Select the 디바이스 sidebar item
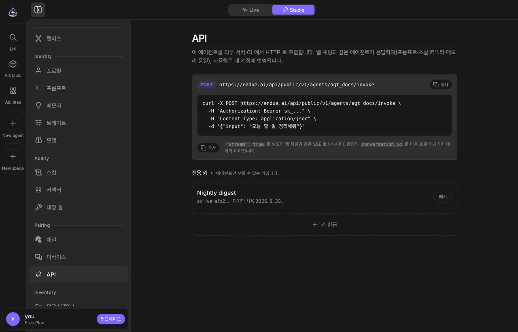The image size is (518, 332). pos(79,257)
